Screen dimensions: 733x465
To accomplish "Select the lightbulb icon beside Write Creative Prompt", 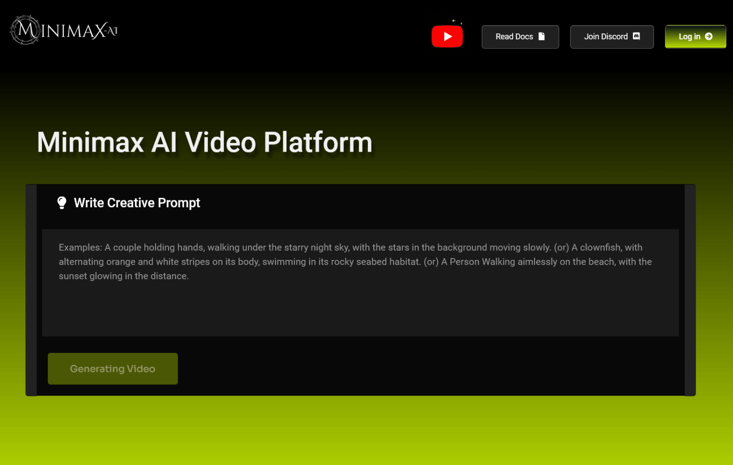I will (62, 202).
